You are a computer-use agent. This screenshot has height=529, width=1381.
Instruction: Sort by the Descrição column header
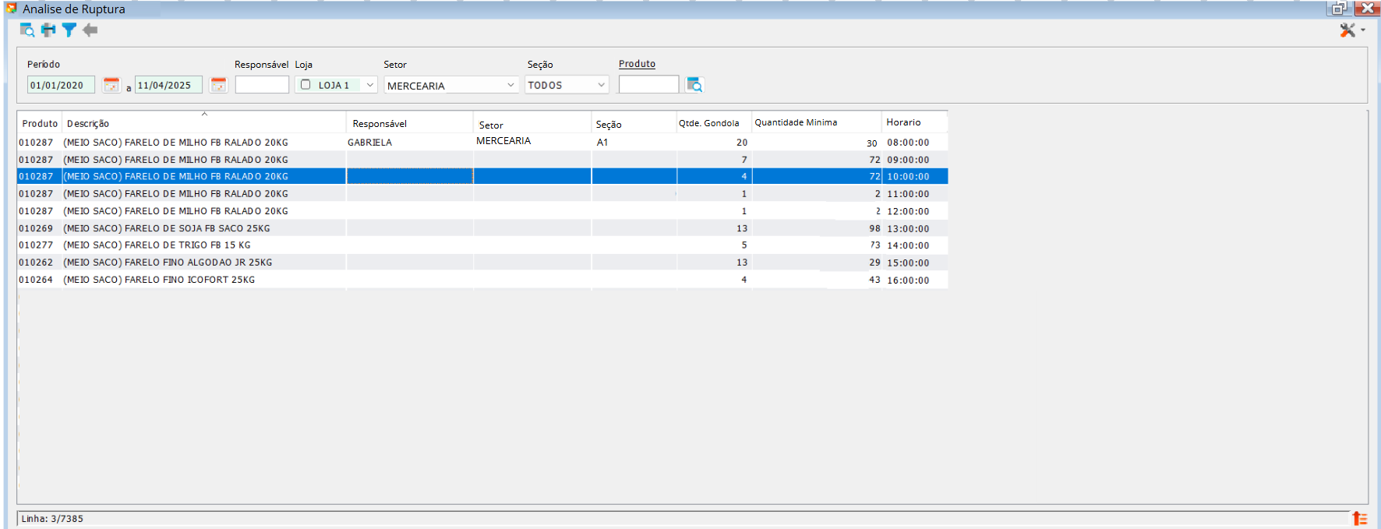pyautogui.click(x=88, y=124)
